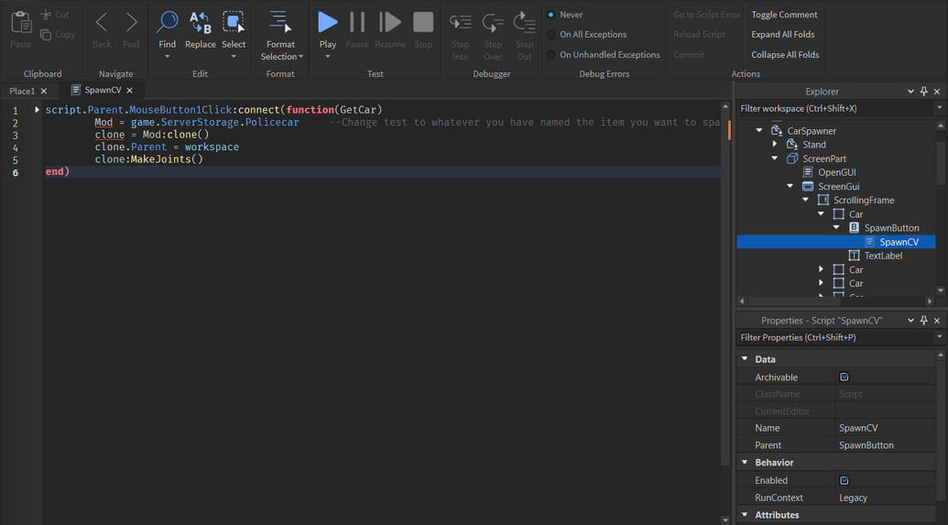Switch to the SpawnCV script tab
The height and width of the screenshot is (525, 948).
point(103,90)
